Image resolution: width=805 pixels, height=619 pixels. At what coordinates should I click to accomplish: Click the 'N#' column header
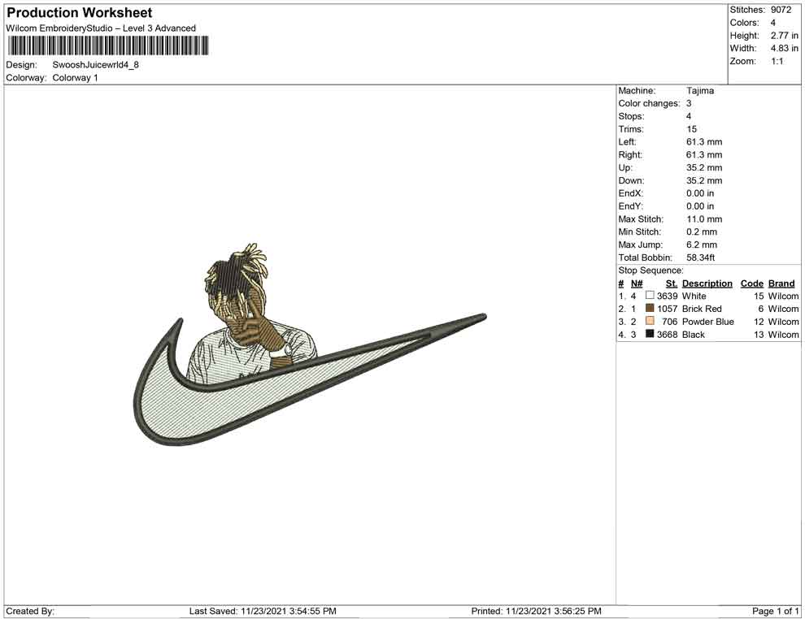tap(637, 283)
